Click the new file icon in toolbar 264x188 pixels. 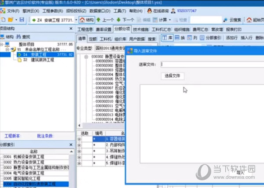pyautogui.click(x=4, y=20)
